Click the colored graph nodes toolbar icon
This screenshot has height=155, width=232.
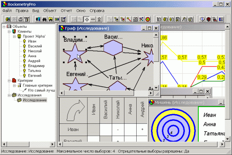(x=141, y=19)
